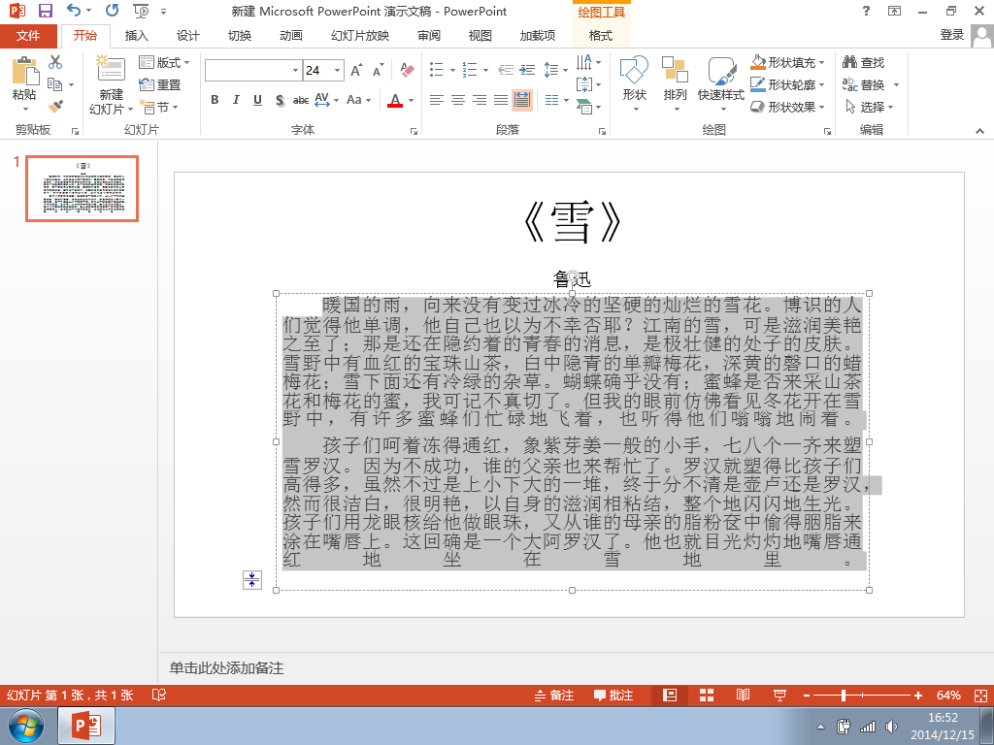The width and height of the screenshot is (994, 745).
Task: Center-align the selected paragraph
Action: click(x=458, y=100)
